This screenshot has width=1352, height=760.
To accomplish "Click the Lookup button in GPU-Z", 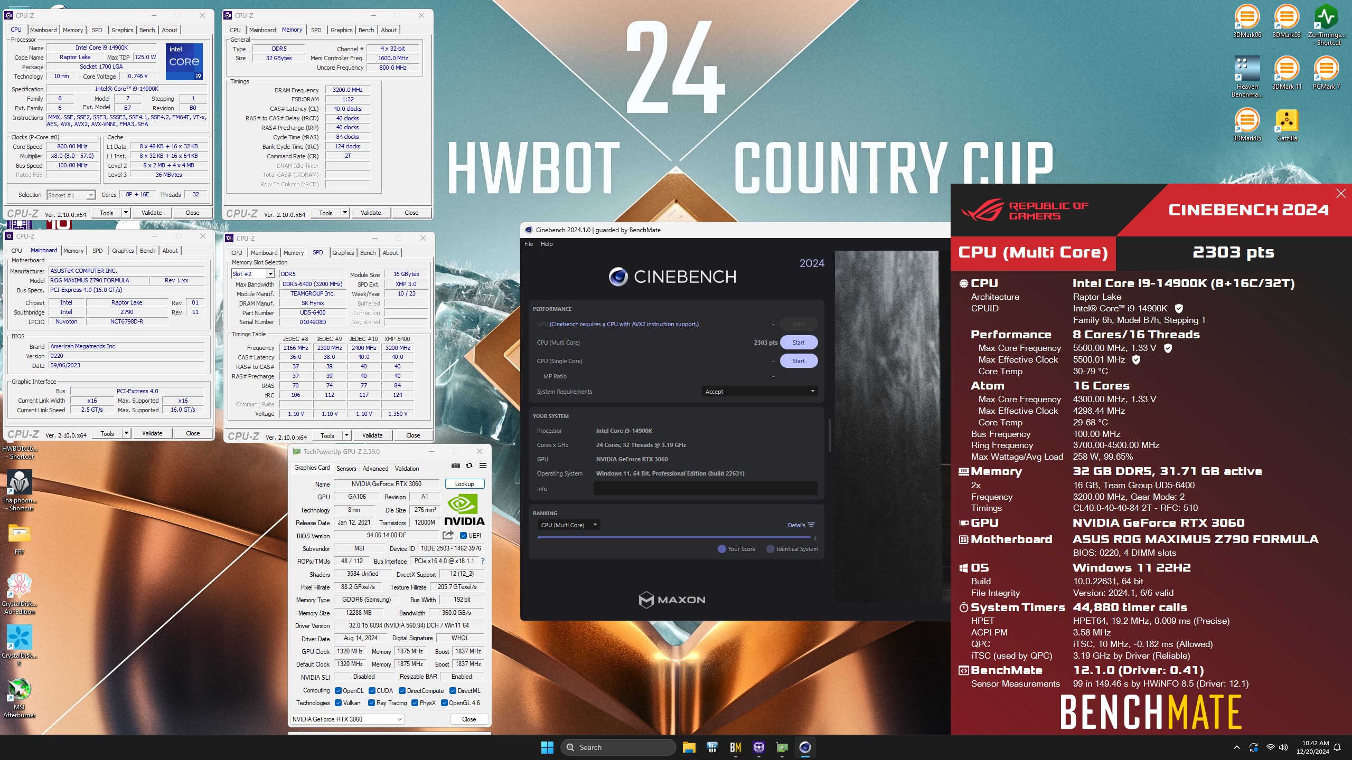I will coord(465,483).
